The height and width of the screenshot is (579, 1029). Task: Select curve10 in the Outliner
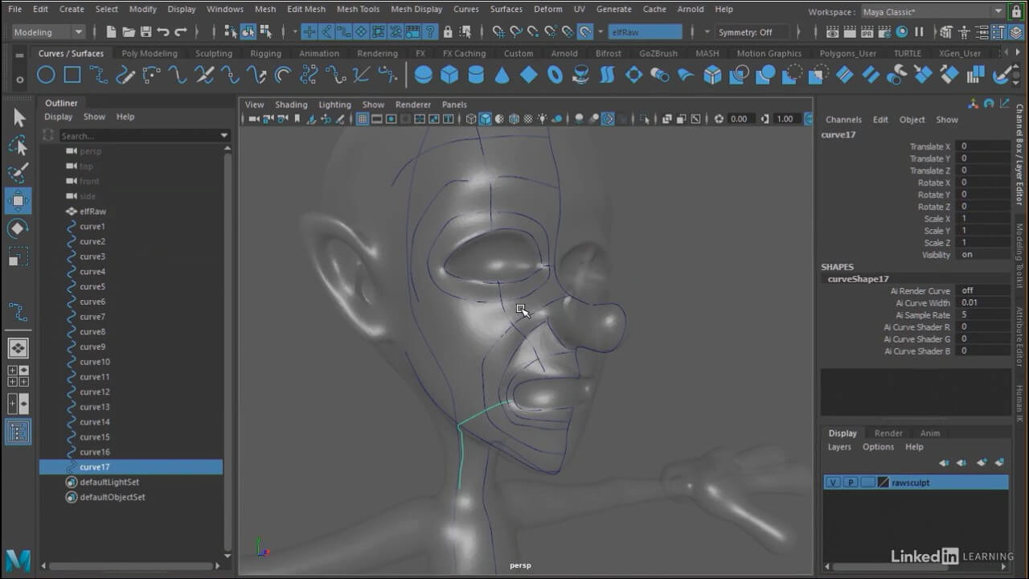(x=95, y=362)
